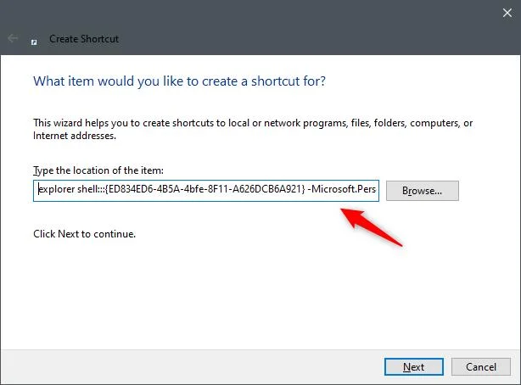Click the empty dark title bar area
The image size is (521, 385).
tap(299, 26)
